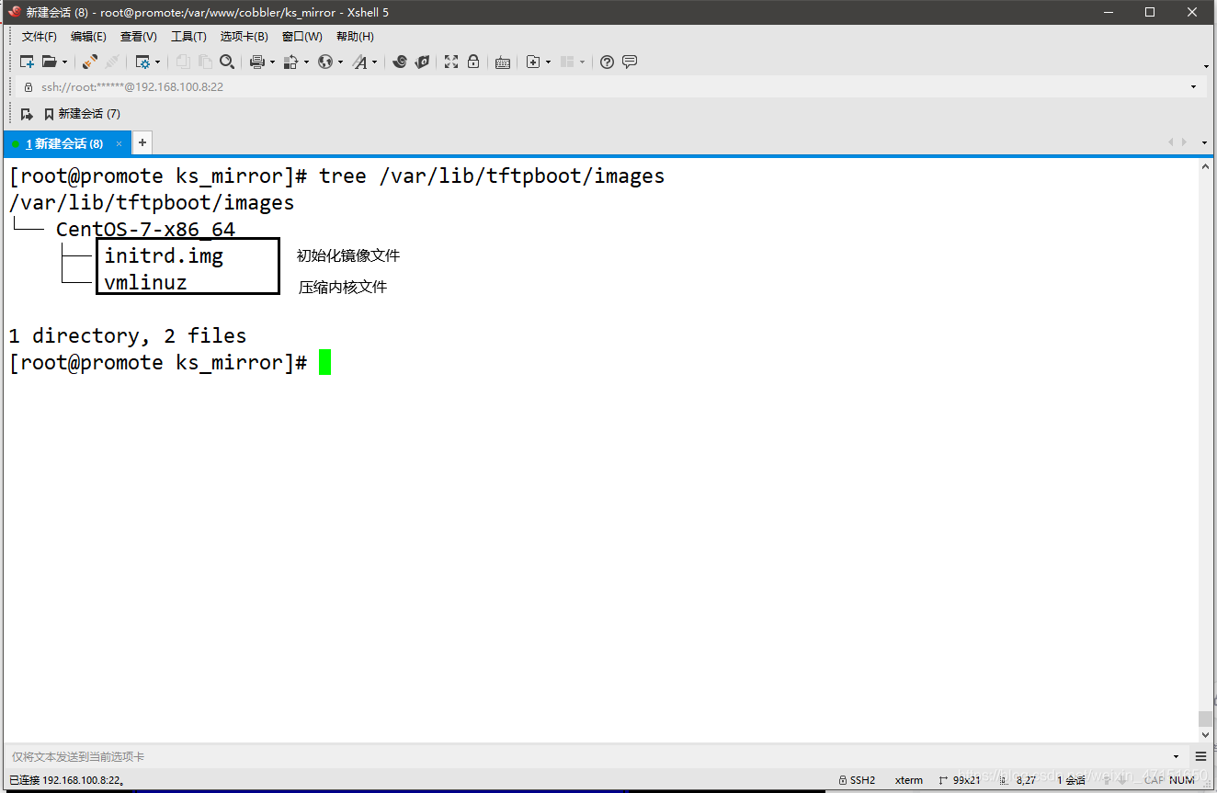Click the add-to-links arrow icon
1217x793 pixels.
[27, 114]
